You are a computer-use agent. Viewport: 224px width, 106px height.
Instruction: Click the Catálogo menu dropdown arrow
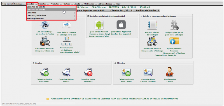tap(24, 5)
